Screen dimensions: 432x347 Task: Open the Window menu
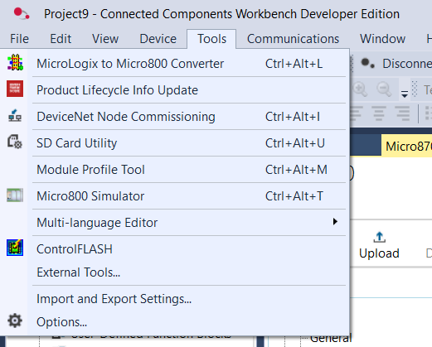(x=382, y=39)
